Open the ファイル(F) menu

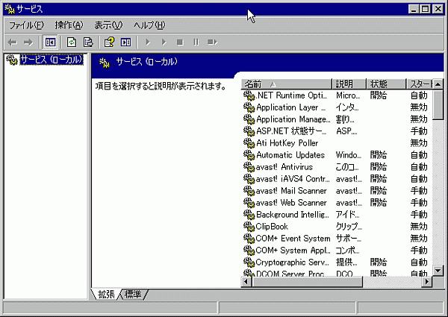26,25
